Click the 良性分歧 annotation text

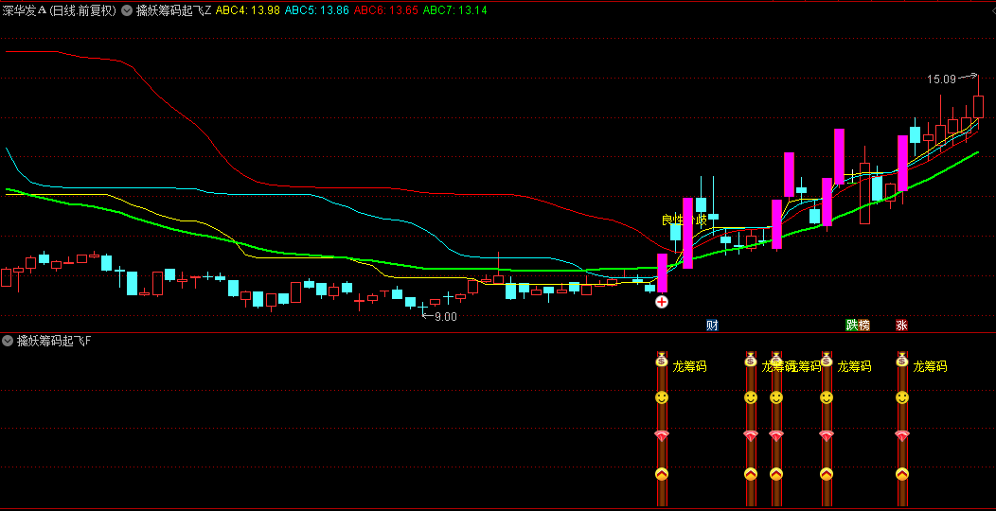pyautogui.click(x=685, y=220)
